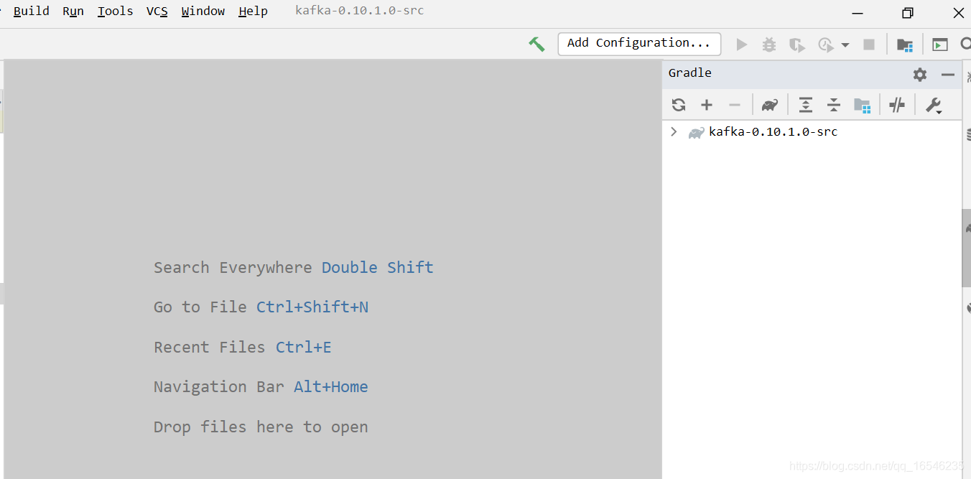Reload all Gradle projects

pyautogui.click(x=679, y=105)
